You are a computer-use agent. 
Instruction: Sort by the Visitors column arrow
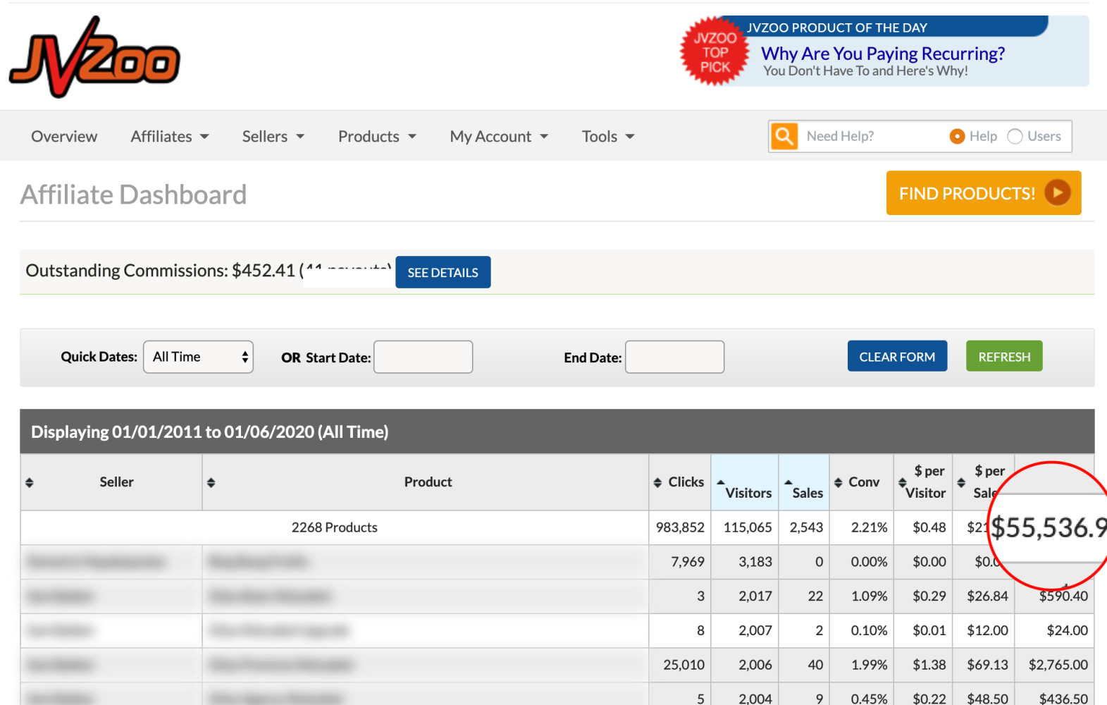(x=720, y=483)
